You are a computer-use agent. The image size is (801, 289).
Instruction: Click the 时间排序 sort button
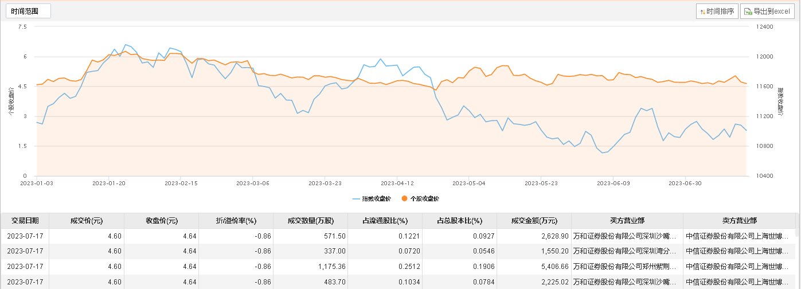tap(717, 11)
